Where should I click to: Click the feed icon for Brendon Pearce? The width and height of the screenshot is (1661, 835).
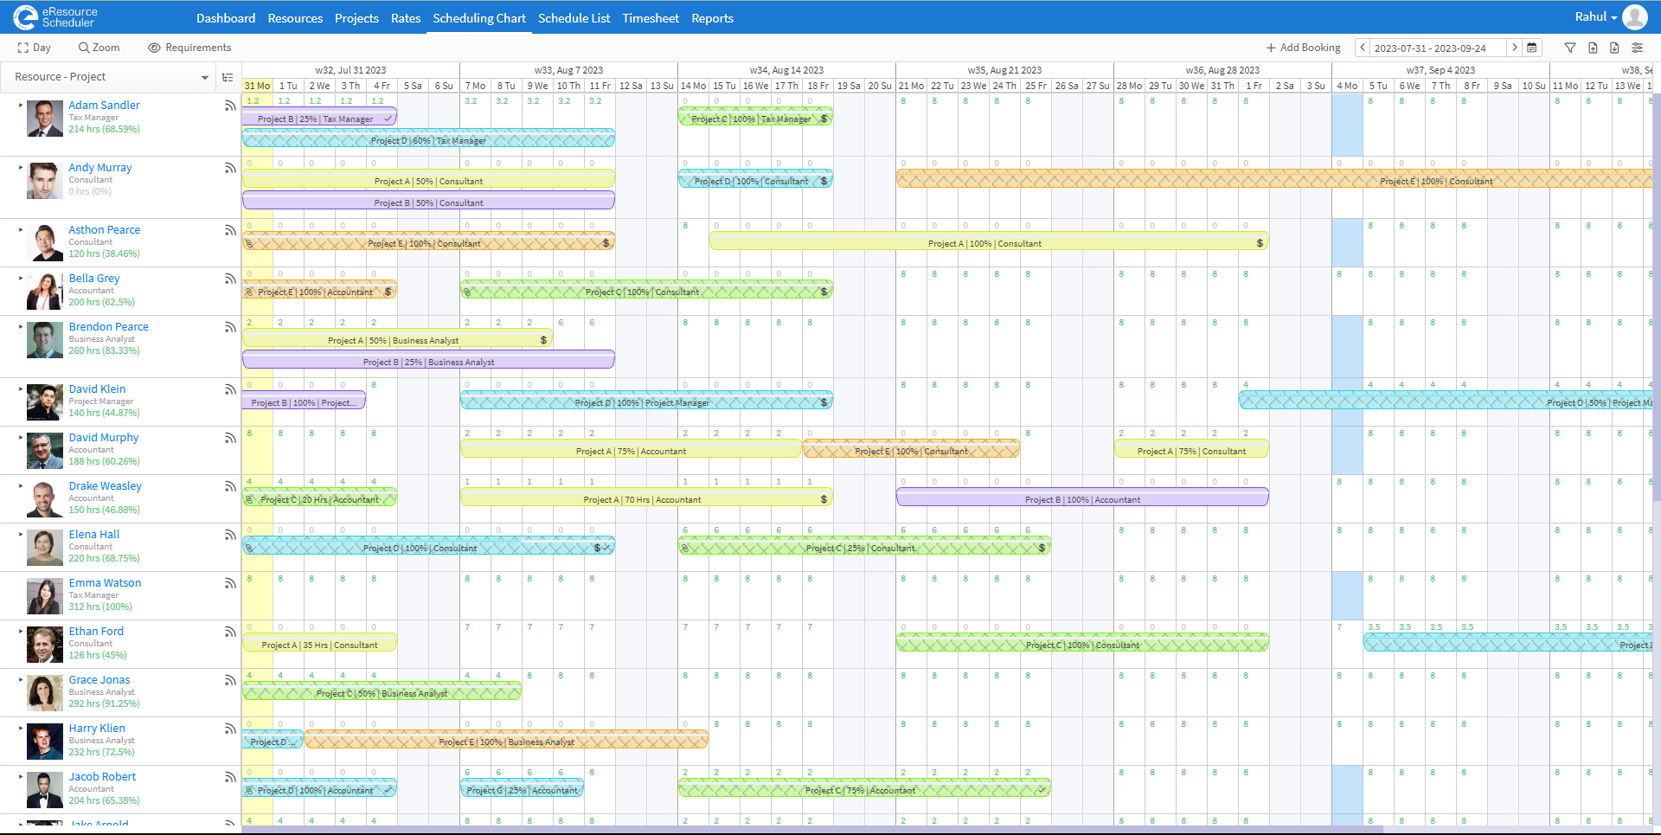[x=230, y=327]
